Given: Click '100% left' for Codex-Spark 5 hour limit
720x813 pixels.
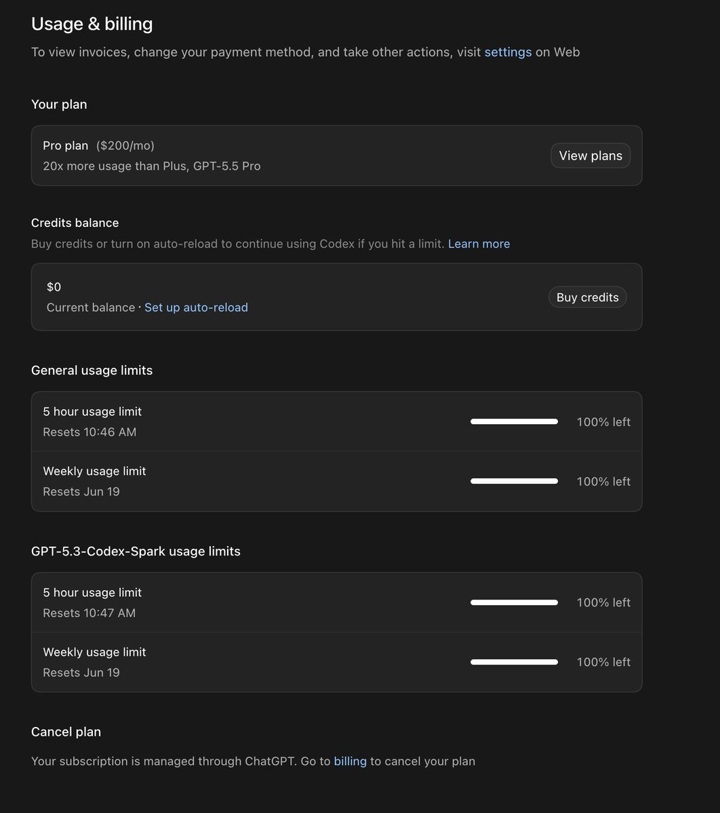Looking at the screenshot, I should [603, 603].
